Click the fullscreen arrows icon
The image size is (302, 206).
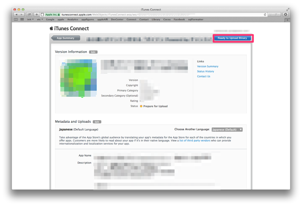coord(288,9)
